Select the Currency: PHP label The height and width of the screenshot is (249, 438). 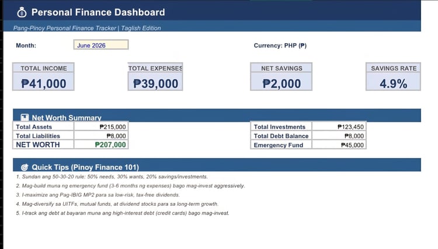click(x=280, y=45)
